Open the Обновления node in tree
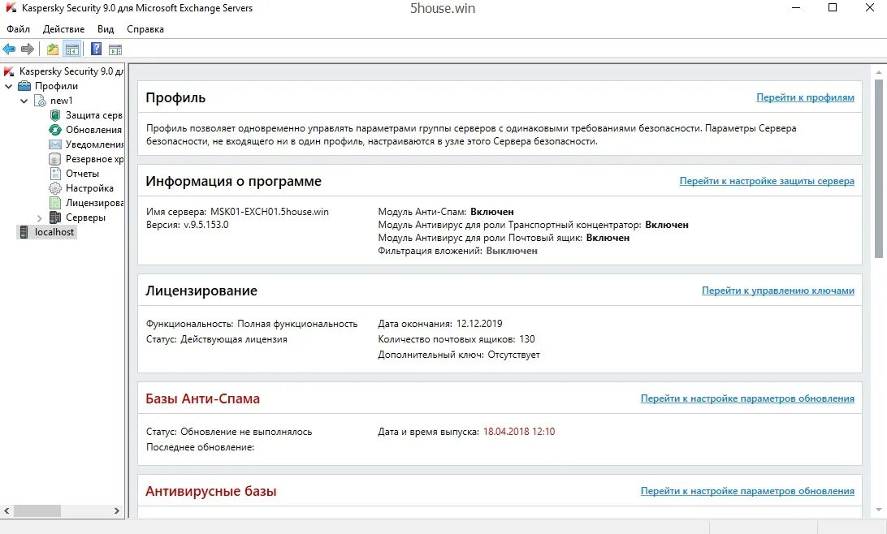Viewport: 887px width, 534px height. tap(93, 130)
